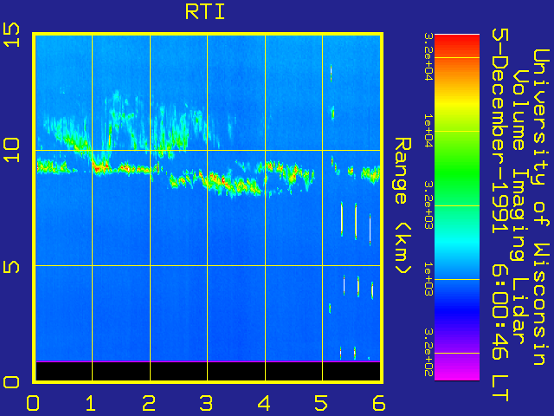554x416 pixels.
Task: Pick the red band of the colorbar
Action: pyautogui.click(x=457, y=44)
